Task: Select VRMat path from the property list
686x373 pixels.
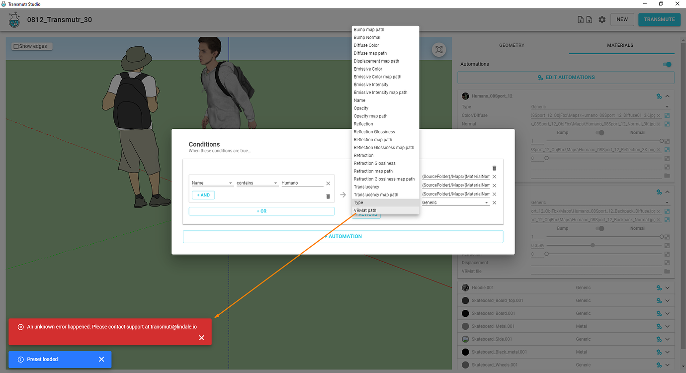Action: point(385,210)
